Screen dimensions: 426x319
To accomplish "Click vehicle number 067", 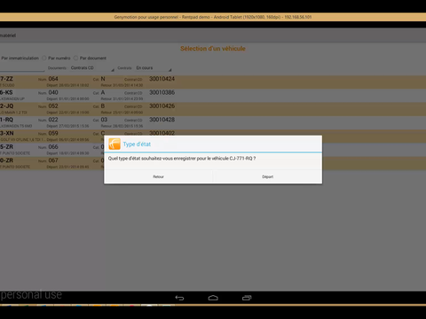I will tap(53, 160).
